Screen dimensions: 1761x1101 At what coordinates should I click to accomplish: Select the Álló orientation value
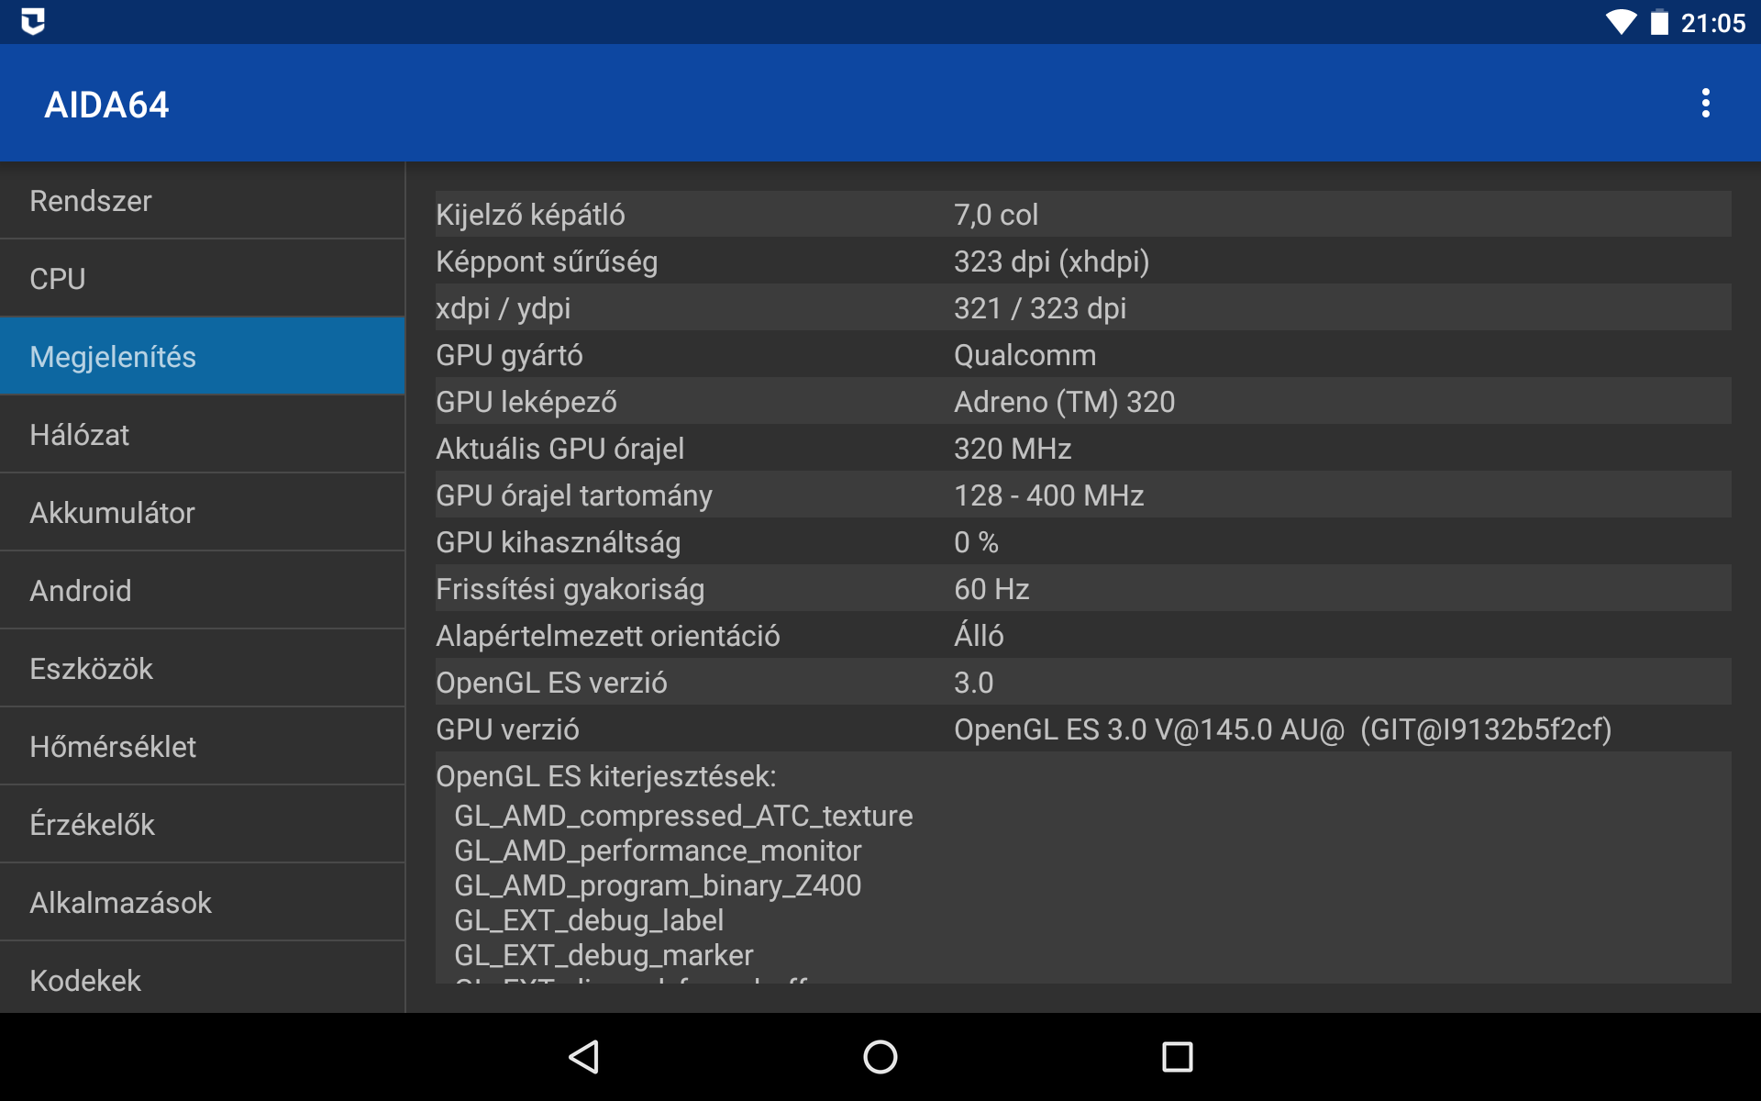pyautogui.click(x=979, y=634)
